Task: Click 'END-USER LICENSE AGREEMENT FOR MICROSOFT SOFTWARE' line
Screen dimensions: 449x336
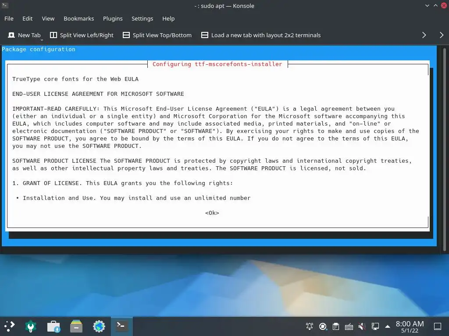Action: [98, 94]
